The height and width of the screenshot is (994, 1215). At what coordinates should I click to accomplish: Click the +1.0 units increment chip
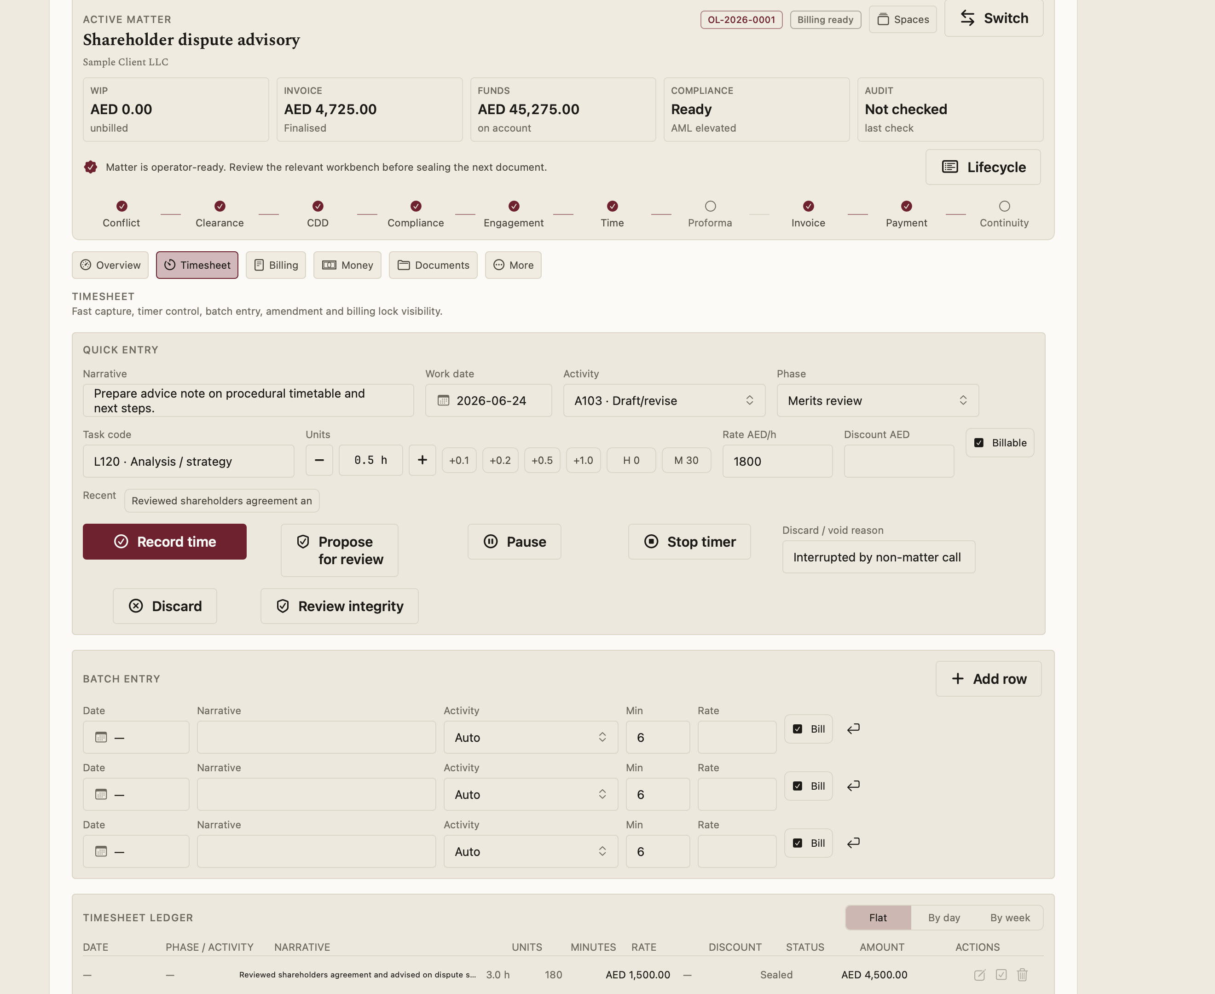(x=584, y=460)
